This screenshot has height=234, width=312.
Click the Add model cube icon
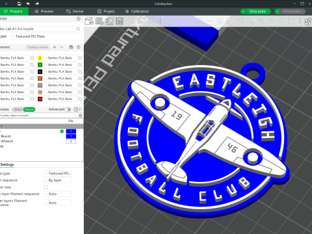coord(89,21)
